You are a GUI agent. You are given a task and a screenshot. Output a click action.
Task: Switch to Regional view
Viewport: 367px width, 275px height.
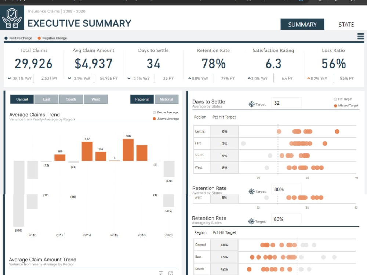point(142,99)
